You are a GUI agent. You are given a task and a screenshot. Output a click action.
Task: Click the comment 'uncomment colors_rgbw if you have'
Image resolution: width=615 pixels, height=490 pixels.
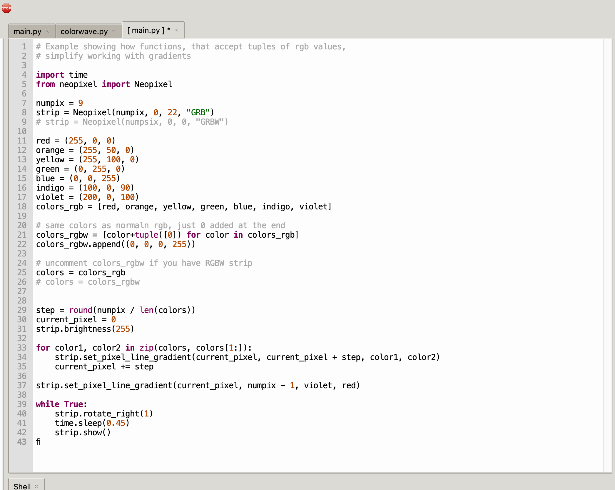(x=144, y=263)
